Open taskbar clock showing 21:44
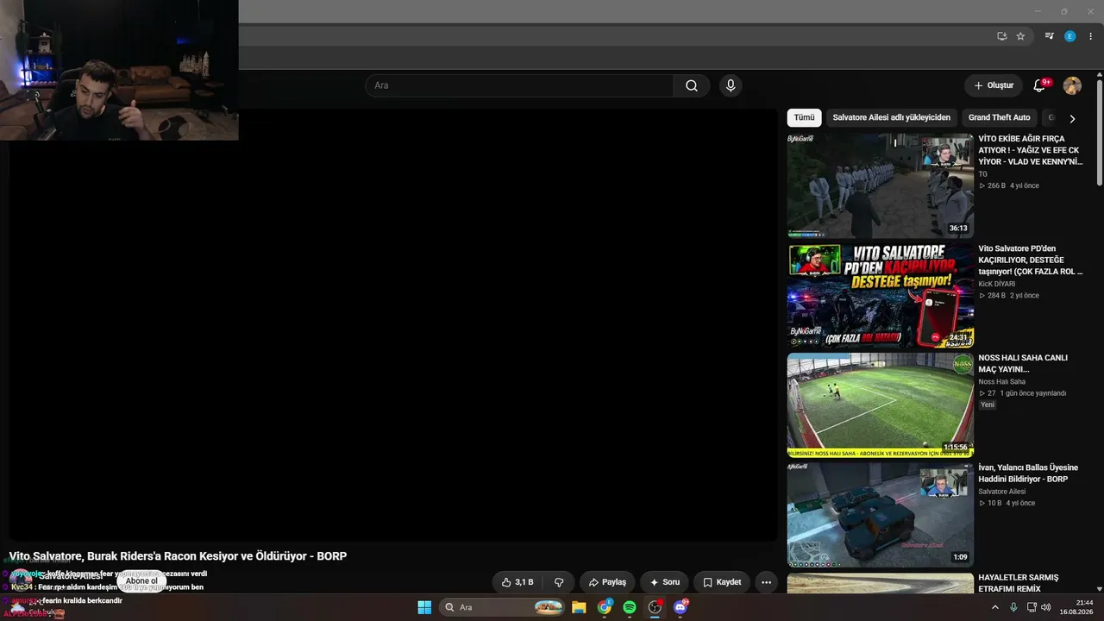The height and width of the screenshot is (621, 1104). (x=1078, y=607)
